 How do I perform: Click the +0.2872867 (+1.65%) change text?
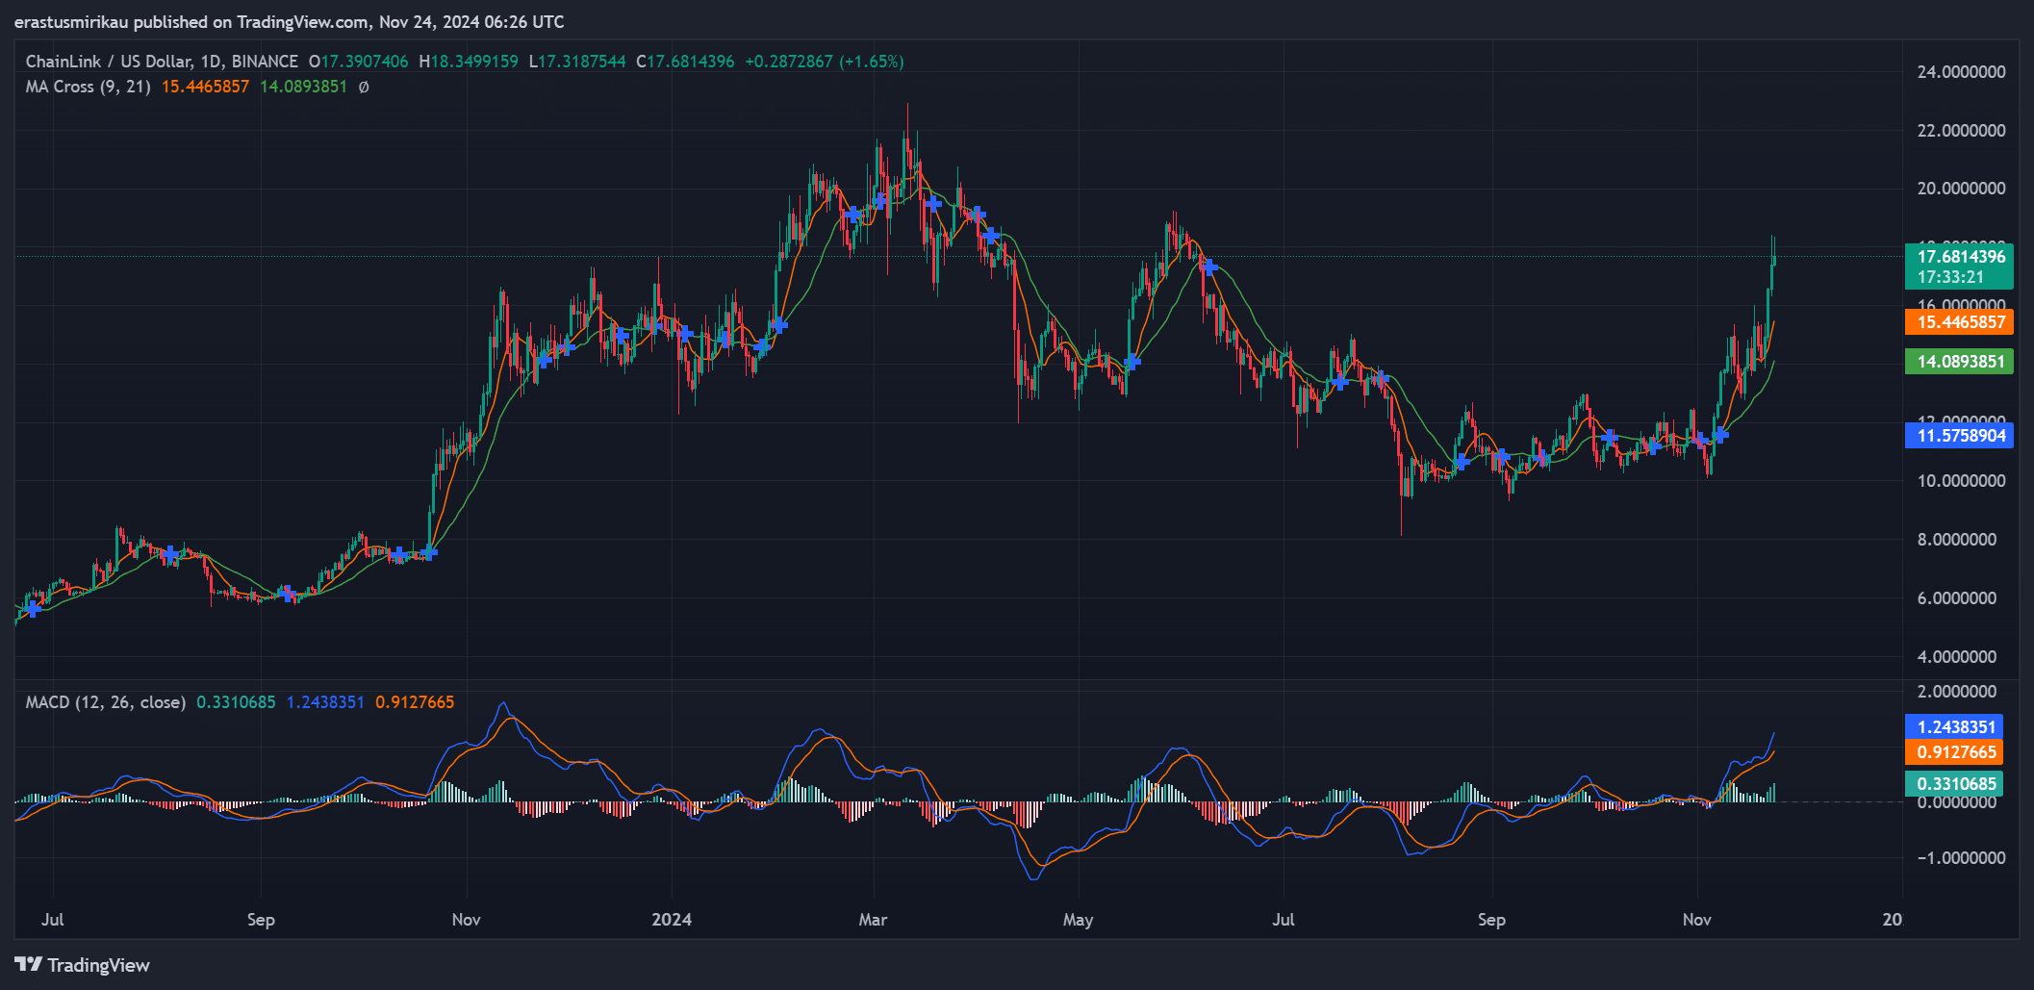tap(825, 62)
